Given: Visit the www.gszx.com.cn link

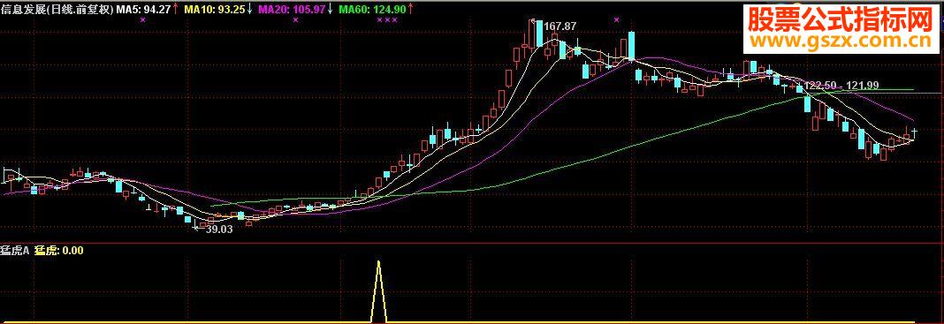Looking at the screenshot, I should pyautogui.click(x=839, y=41).
